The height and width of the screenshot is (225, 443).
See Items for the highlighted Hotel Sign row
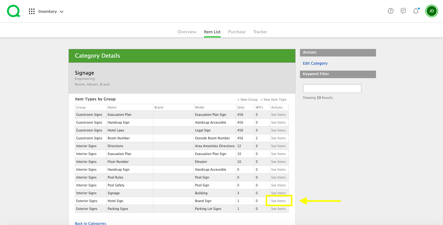click(278, 201)
